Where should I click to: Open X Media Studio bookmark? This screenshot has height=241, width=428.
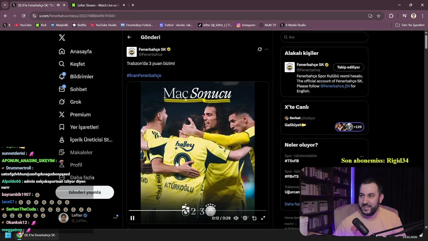[293, 25]
